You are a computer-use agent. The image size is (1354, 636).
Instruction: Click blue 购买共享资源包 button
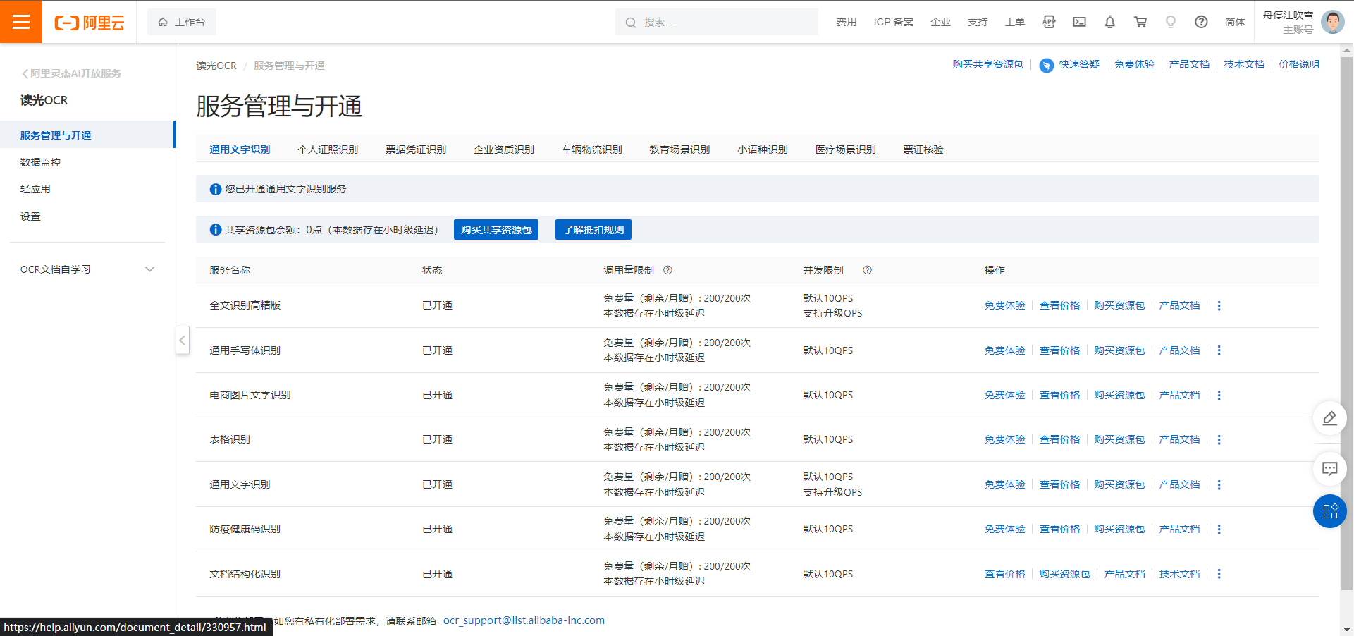click(x=496, y=230)
